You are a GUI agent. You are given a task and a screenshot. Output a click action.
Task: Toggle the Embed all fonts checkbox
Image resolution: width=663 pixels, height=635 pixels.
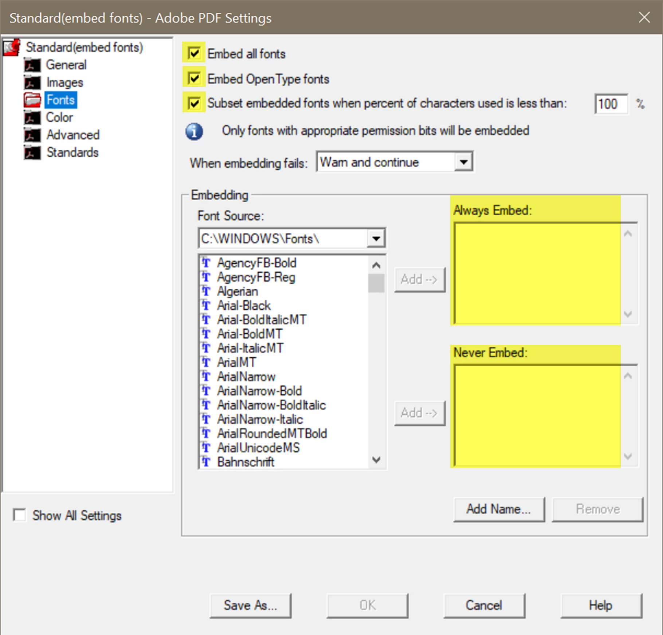coord(194,54)
